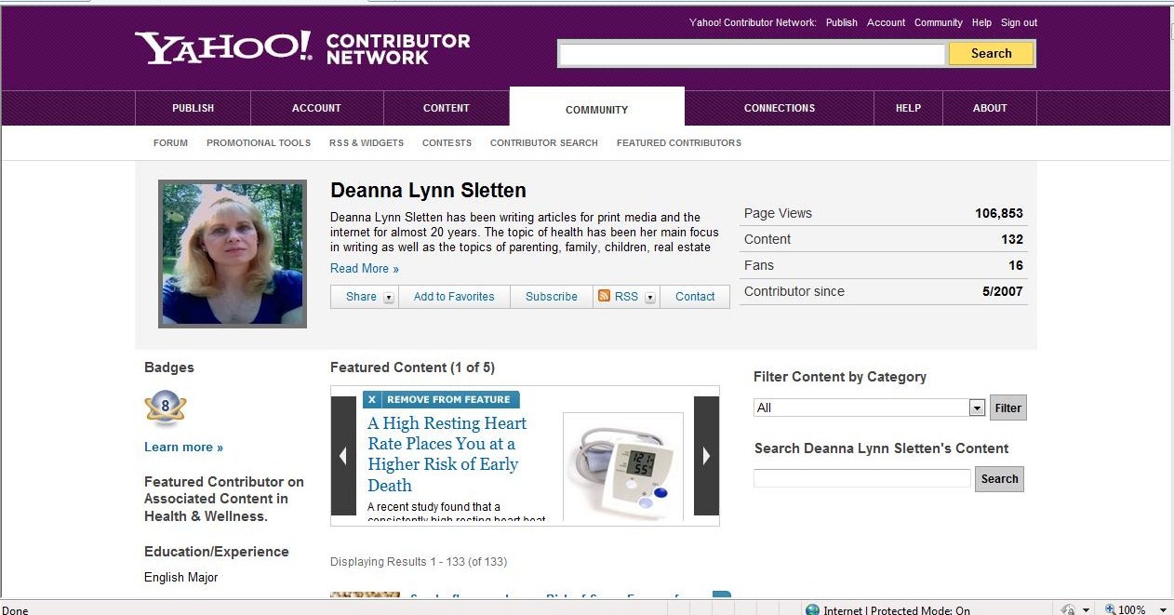Click the top Publish link

point(842,22)
